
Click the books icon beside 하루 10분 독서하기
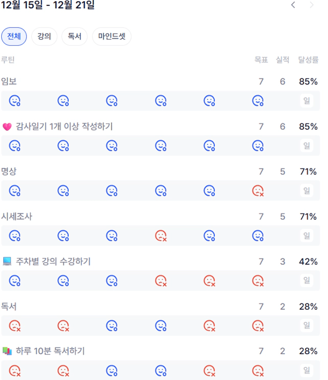click(x=7, y=351)
